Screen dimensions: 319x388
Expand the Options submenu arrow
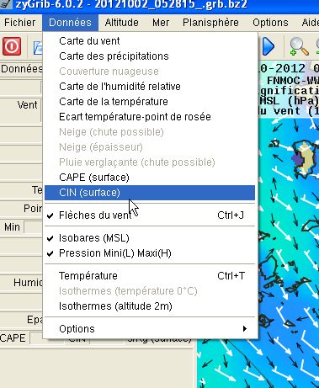pyautogui.click(x=245, y=328)
